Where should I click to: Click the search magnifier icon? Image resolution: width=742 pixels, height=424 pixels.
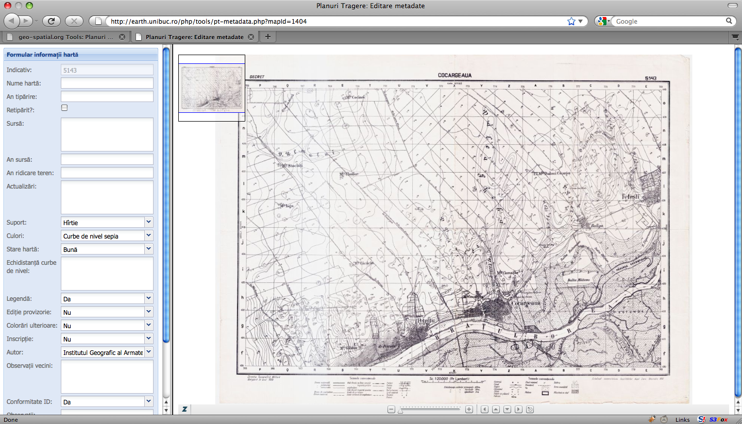point(729,21)
